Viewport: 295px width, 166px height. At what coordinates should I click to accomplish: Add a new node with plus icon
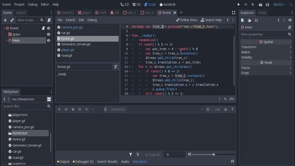coord(5,20)
